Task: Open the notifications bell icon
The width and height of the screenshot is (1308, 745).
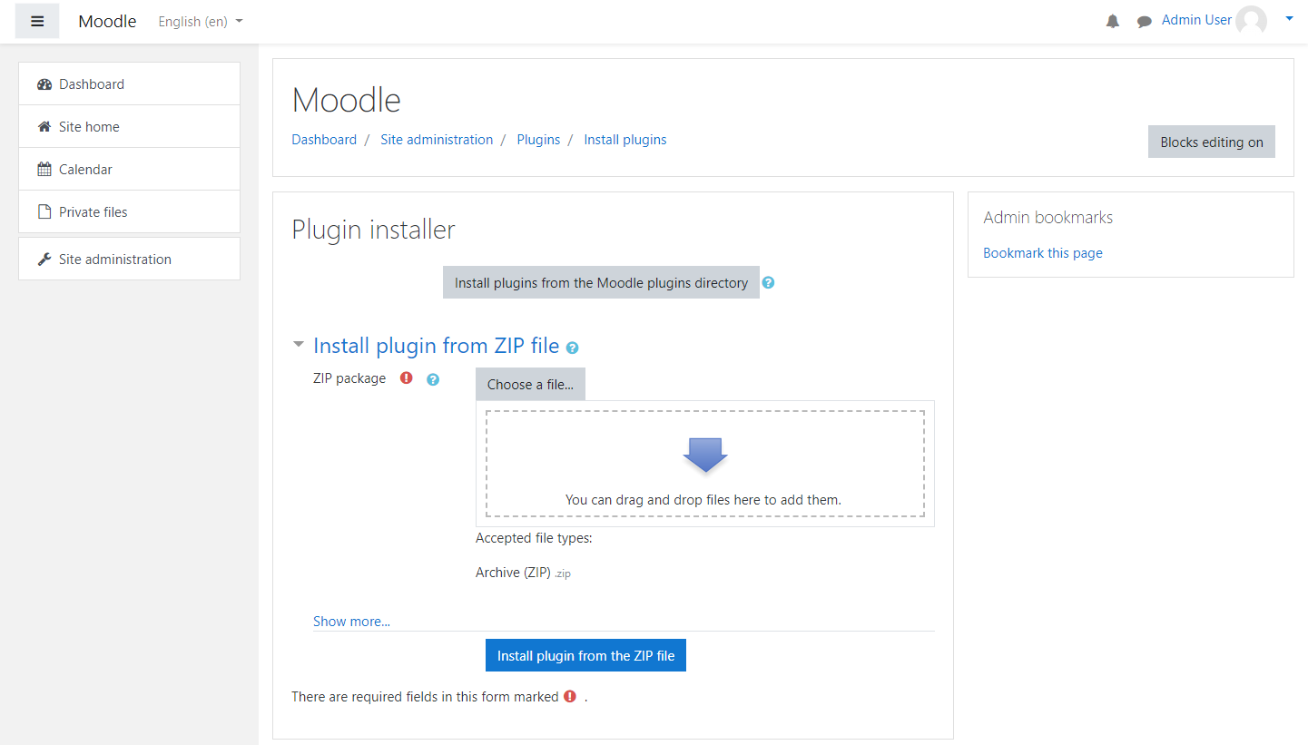Action: [x=1113, y=21]
